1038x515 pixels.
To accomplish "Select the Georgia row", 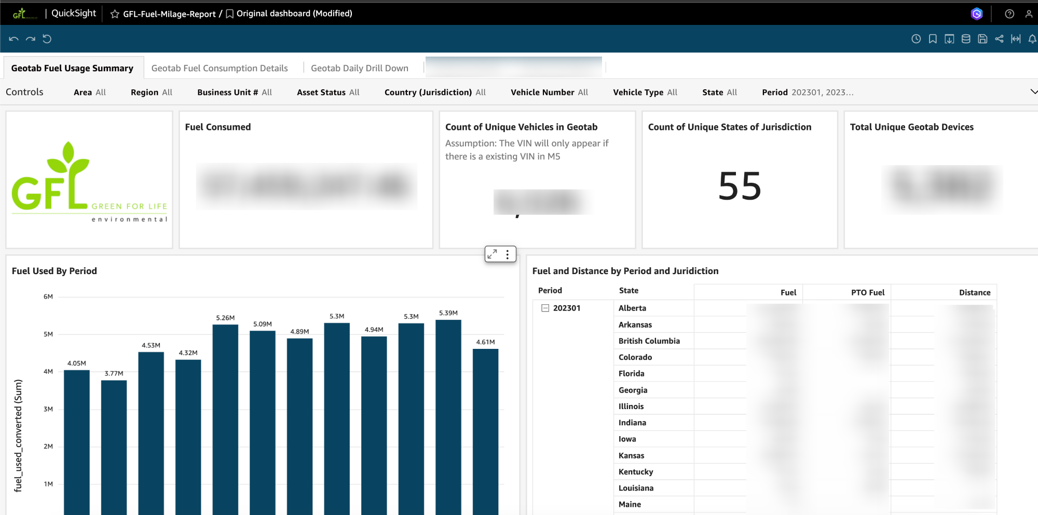I will tap(633, 390).
